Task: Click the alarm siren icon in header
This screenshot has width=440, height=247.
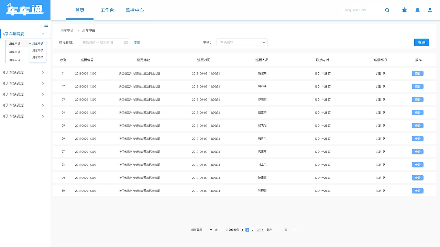Action: pyautogui.click(x=404, y=10)
